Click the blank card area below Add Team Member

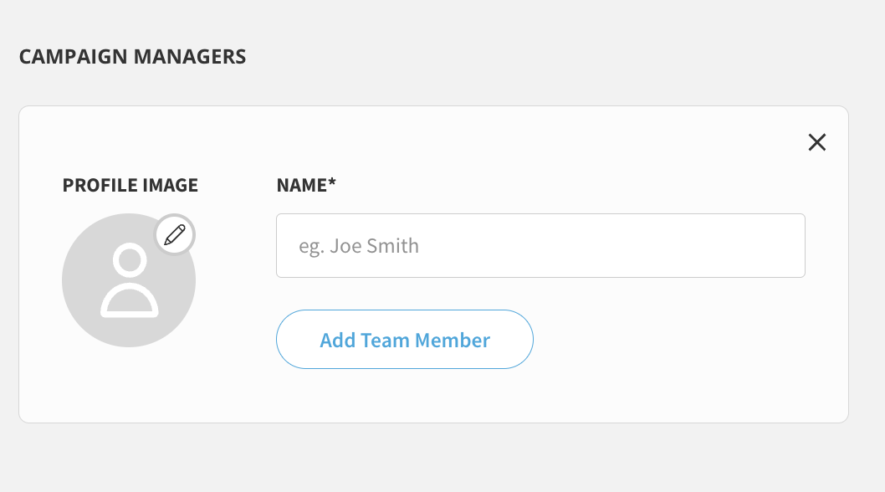pyautogui.click(x=405, y=396)
